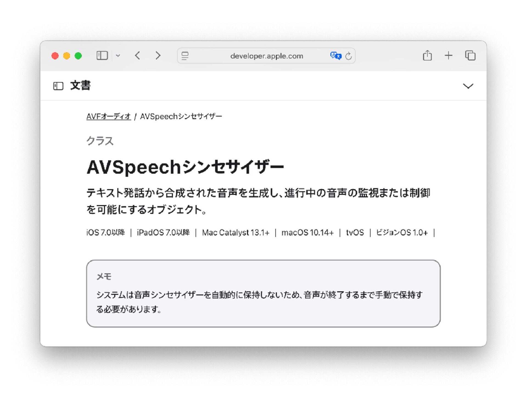
Task: Show the tab overview
Action: click(x=470, y=55)
